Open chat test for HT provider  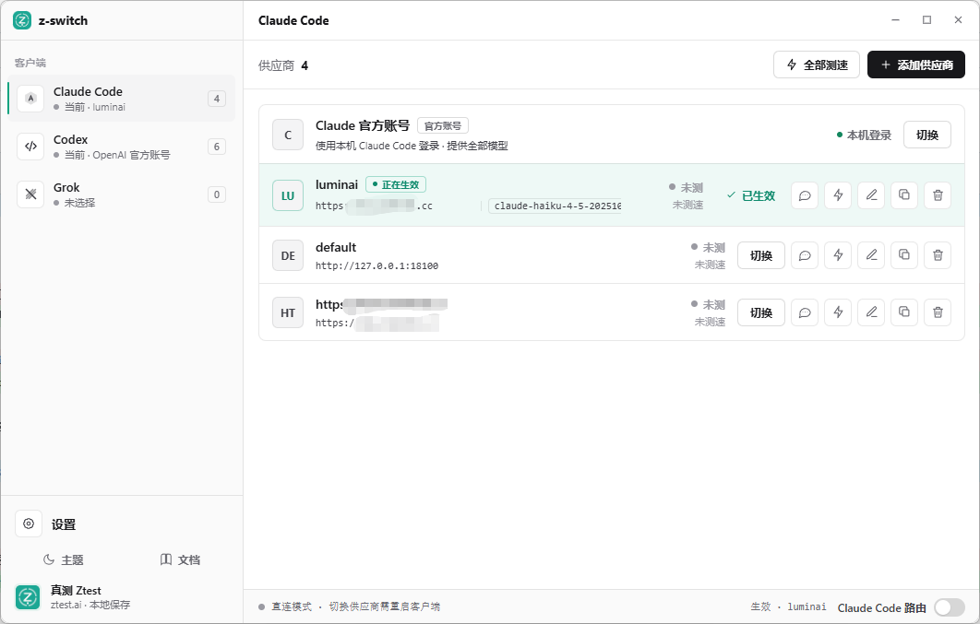click(805, 312)
